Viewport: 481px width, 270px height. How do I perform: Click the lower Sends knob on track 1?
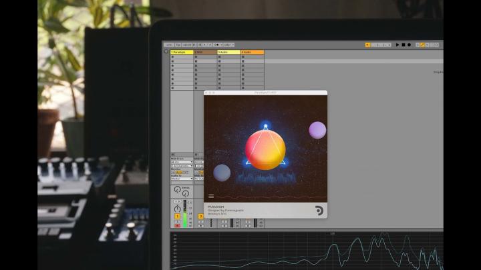coord(186,194)
